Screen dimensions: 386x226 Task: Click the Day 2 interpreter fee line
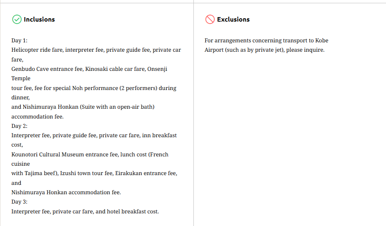tap(94, 135)
